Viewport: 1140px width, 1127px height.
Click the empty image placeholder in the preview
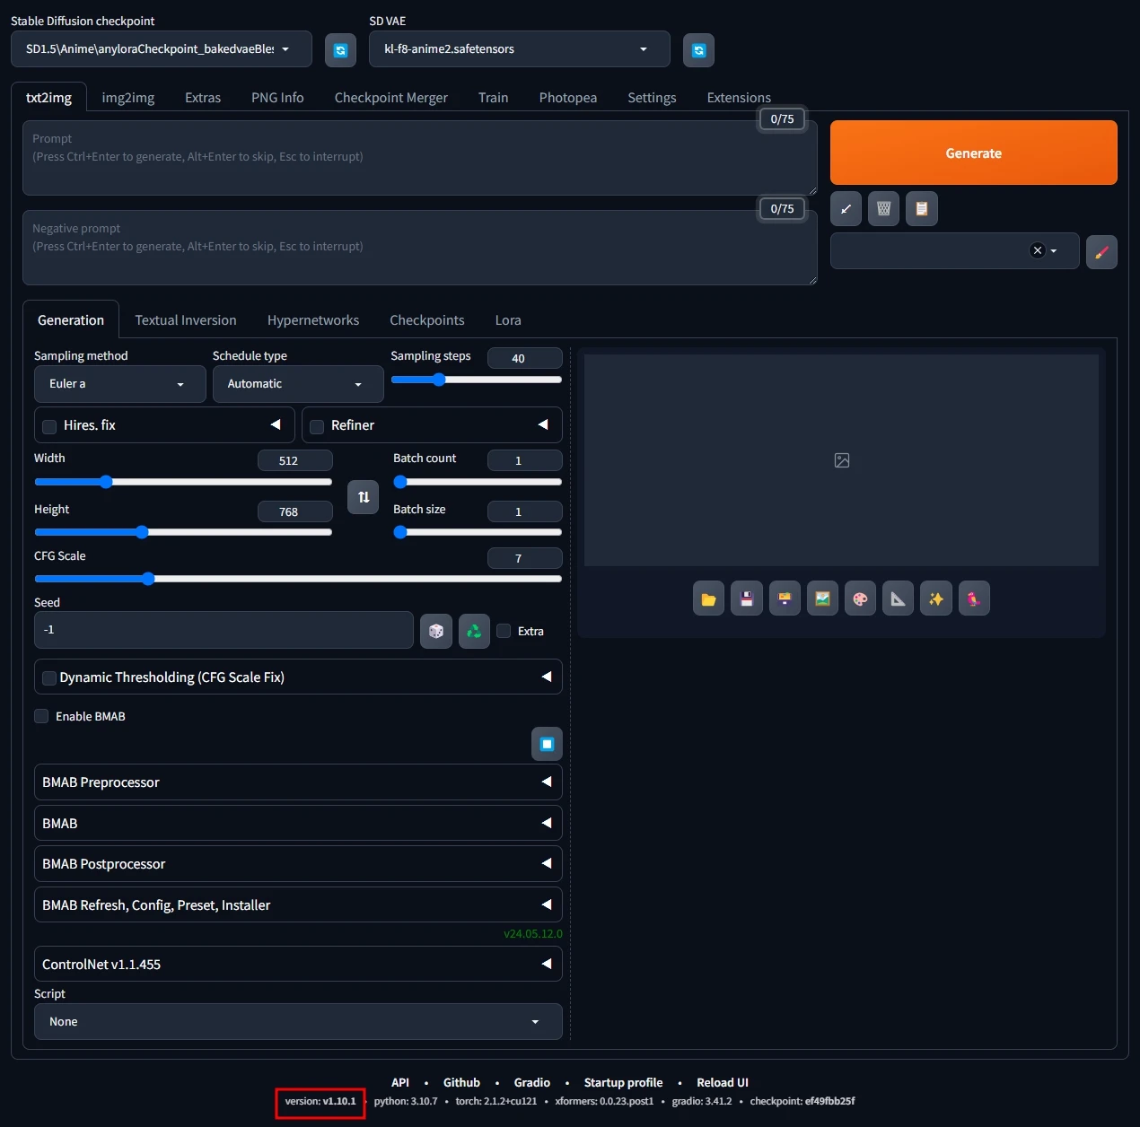click(842, 460)
